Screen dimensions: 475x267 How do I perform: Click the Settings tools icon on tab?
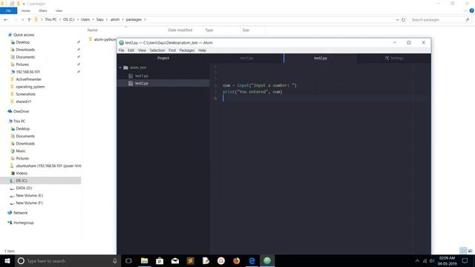pyautogui.click(x=387, y=58)
